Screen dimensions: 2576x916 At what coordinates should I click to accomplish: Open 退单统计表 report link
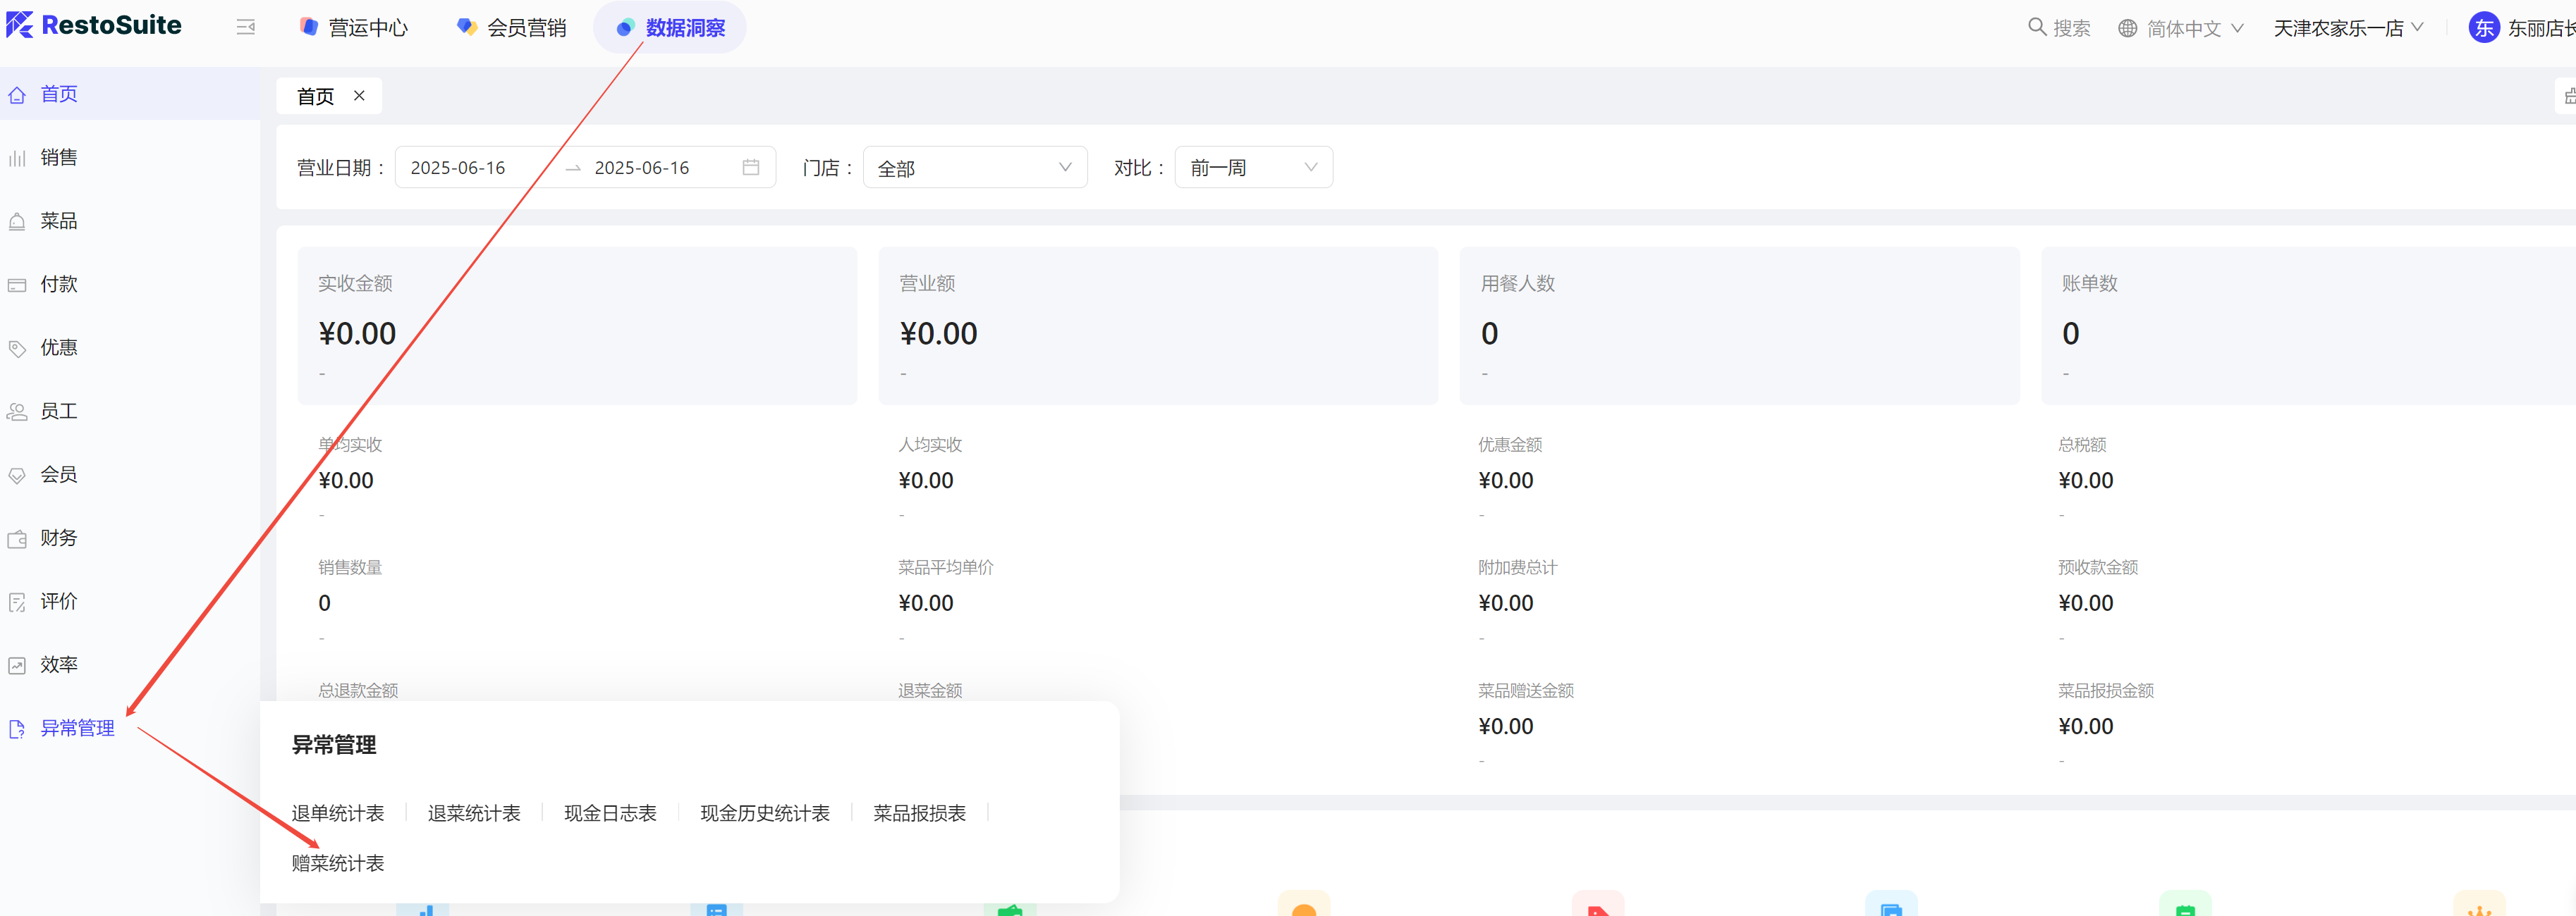point(337,813)
